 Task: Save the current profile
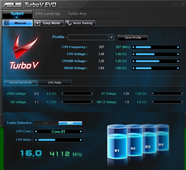133,38
